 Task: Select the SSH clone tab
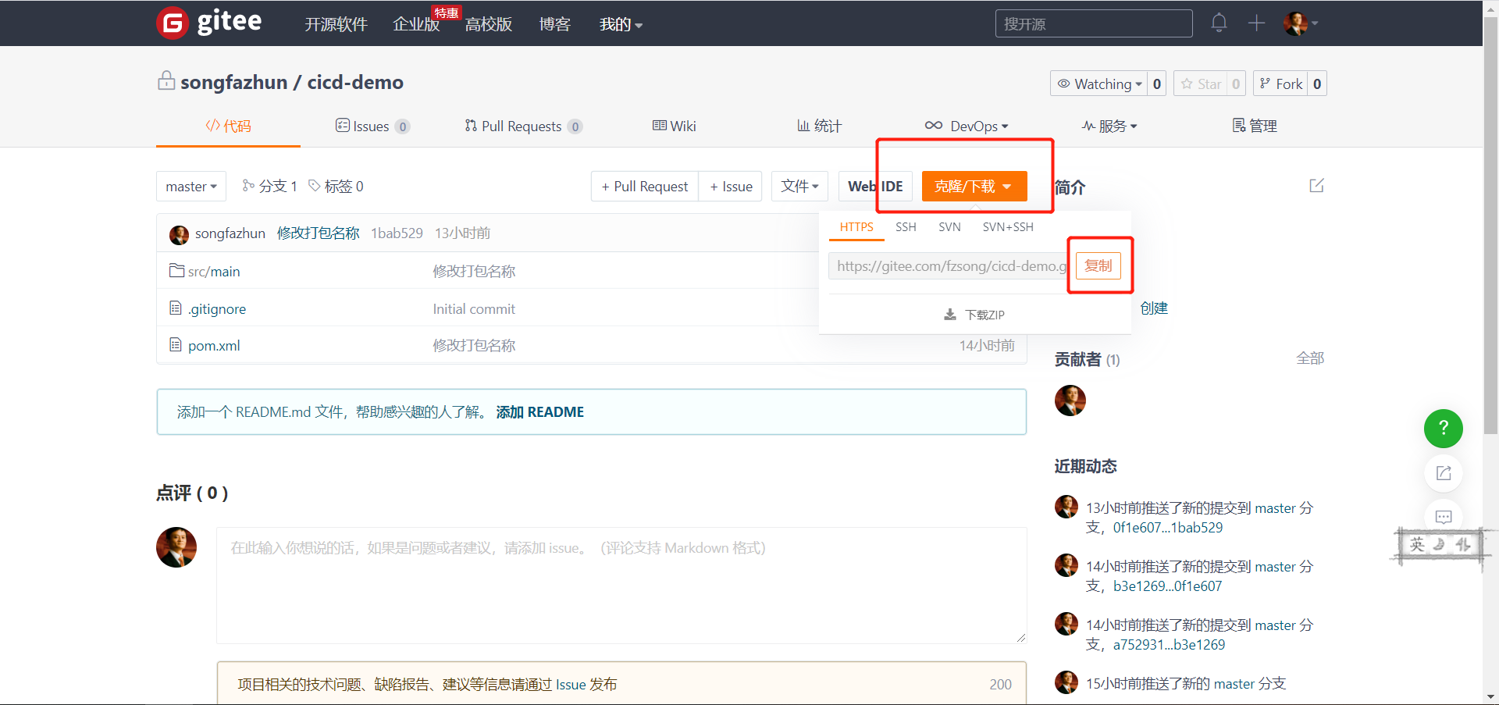(x=906, y=227)
